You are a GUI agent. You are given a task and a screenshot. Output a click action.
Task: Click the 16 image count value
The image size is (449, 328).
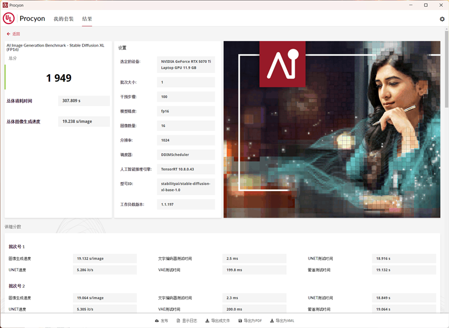(x=186, y=126)
